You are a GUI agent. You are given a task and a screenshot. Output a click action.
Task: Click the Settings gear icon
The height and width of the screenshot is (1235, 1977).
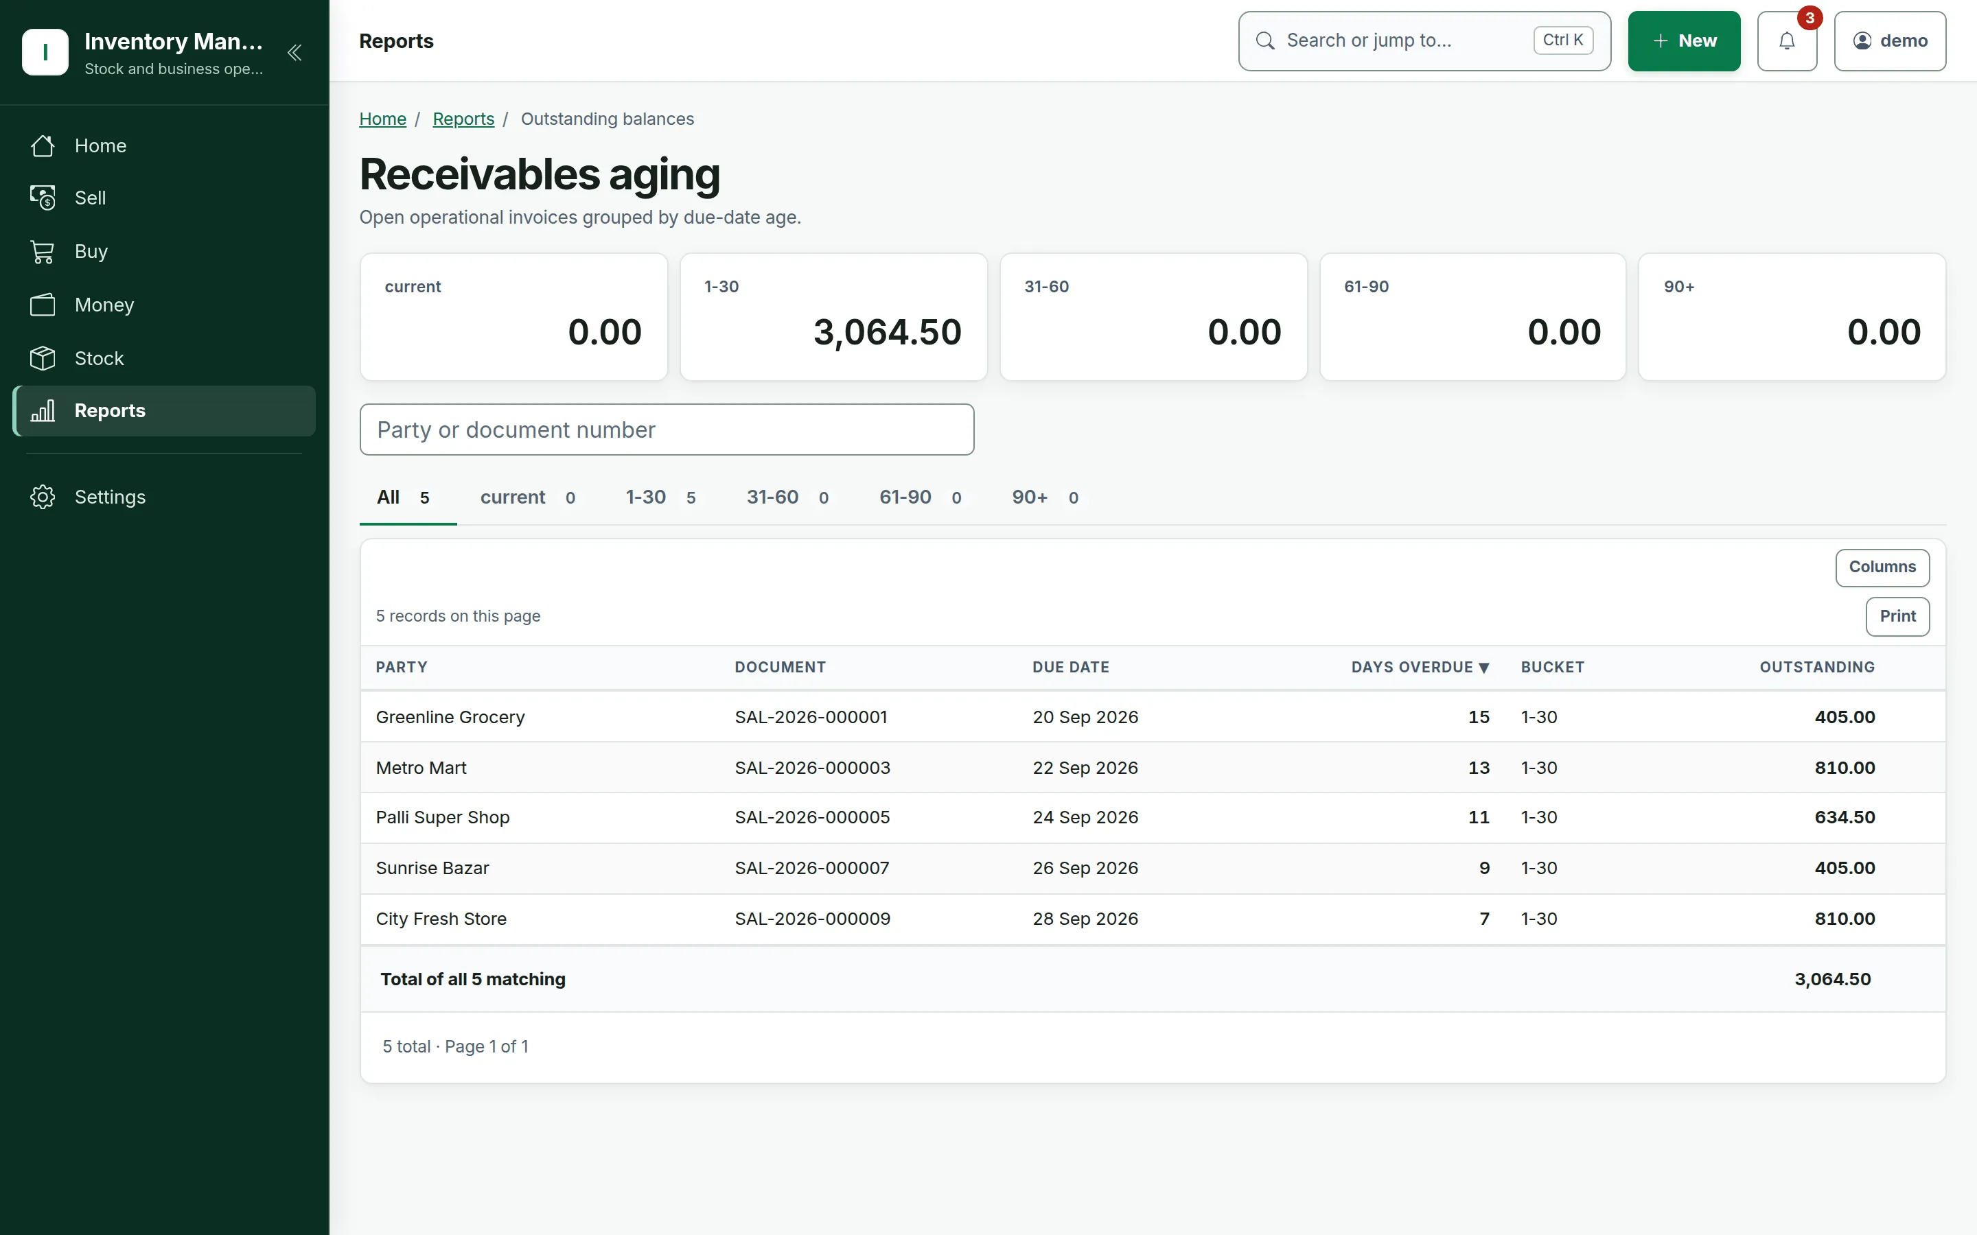click(43, 497)
